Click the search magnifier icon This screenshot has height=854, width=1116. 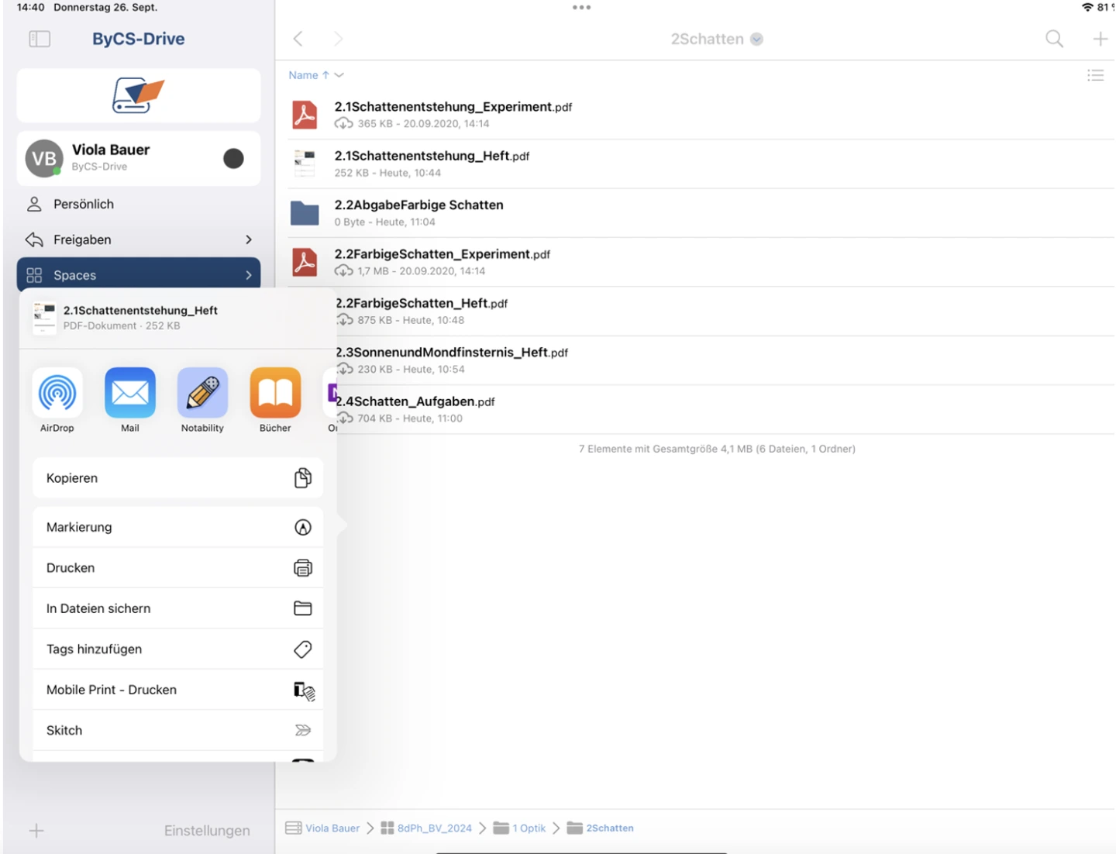tap(1054, 39)
